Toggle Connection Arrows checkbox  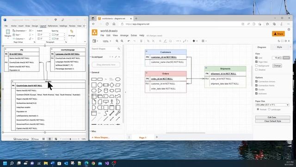click(256, 82)
